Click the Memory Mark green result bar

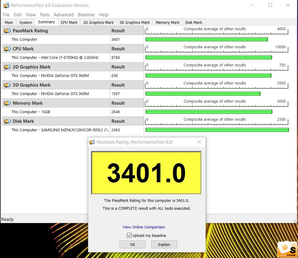point(209,112)
